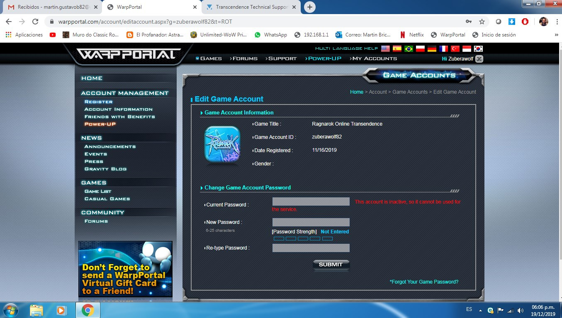Viewport: 562px width, 318px height.
Task: Select the Indonesia flag language
Action: (x=467, y=49)
